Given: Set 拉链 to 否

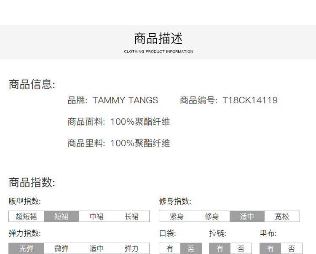Looking at the screenshot, I should tap(241, 249).
